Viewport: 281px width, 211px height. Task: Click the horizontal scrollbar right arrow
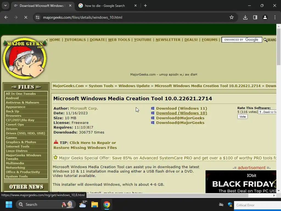(x=274, y=195)
